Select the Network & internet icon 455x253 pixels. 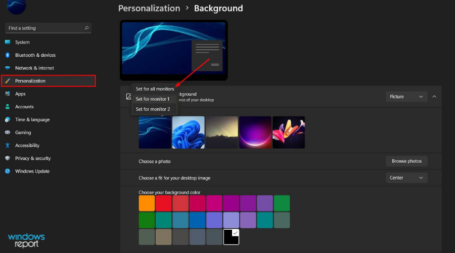coord(8,68)
